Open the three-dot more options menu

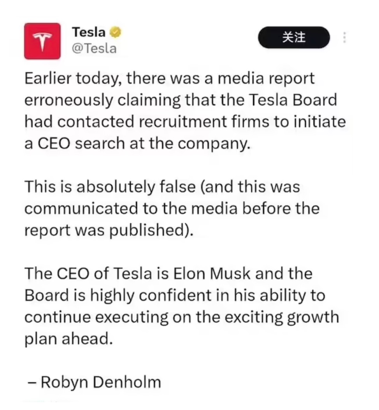tap(344, 38)
